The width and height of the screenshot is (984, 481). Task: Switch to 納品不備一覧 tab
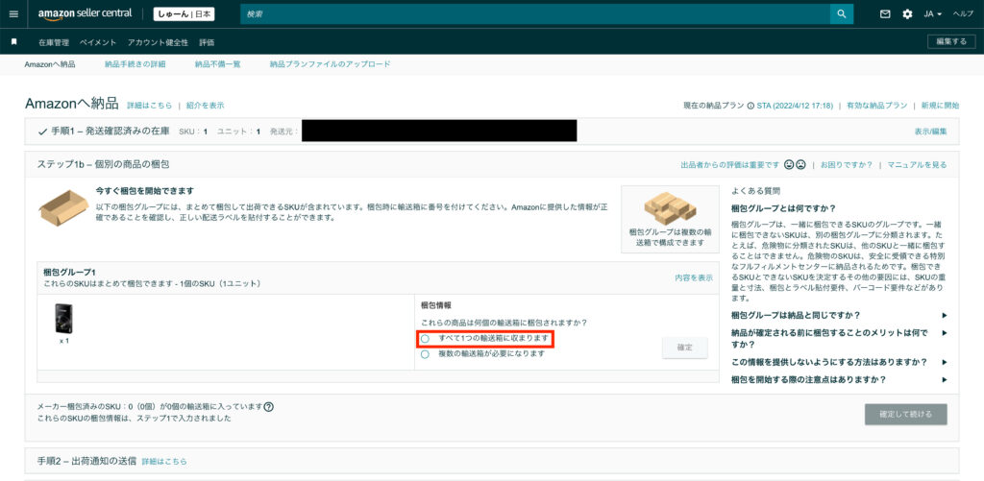coord(217,64)
